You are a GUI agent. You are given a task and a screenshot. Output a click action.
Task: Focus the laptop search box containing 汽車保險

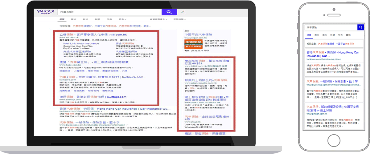coord(109,12)
